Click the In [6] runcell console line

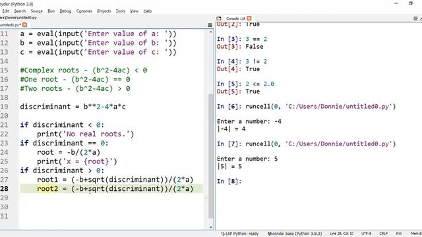(x=306, y=107)
